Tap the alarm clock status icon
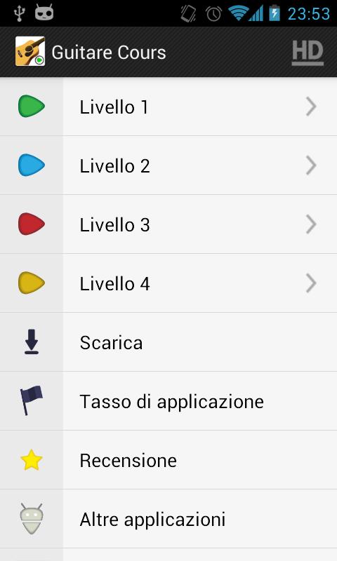The width and height of the screenshot is (337, 561). click(x=213, y=14)
